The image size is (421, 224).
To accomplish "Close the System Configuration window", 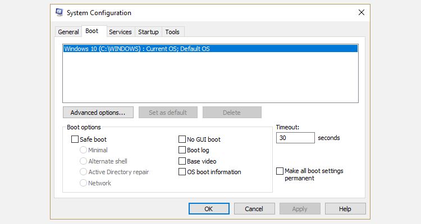I will pyautogui.click(x=360, y=12).
